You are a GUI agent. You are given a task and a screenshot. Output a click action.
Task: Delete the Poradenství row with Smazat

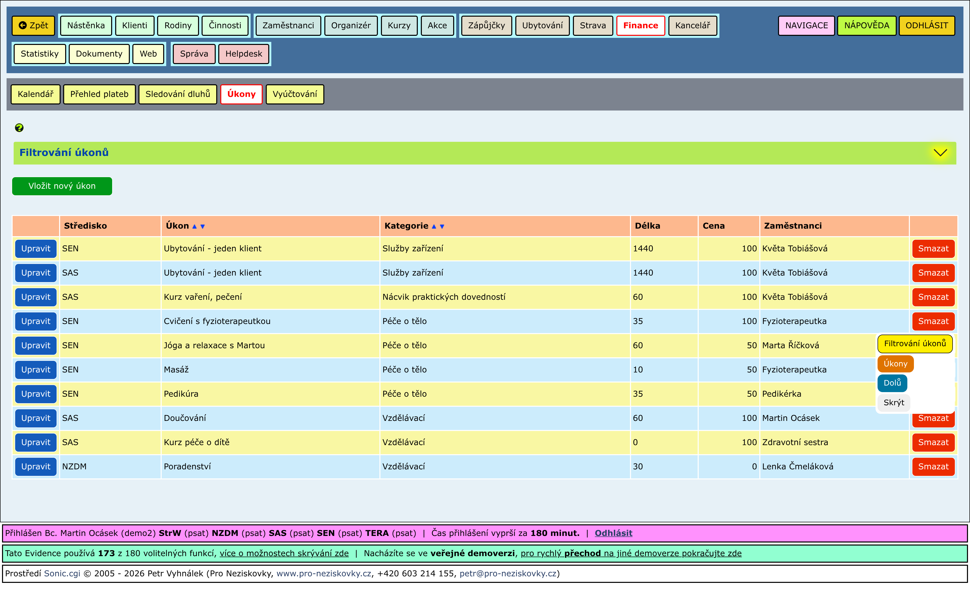(933, 466)
